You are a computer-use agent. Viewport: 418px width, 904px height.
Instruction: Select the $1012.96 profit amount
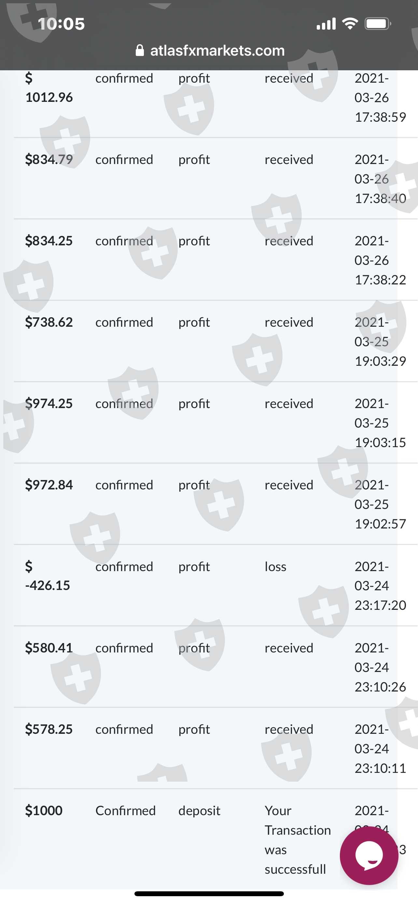[x=49, y=88]
